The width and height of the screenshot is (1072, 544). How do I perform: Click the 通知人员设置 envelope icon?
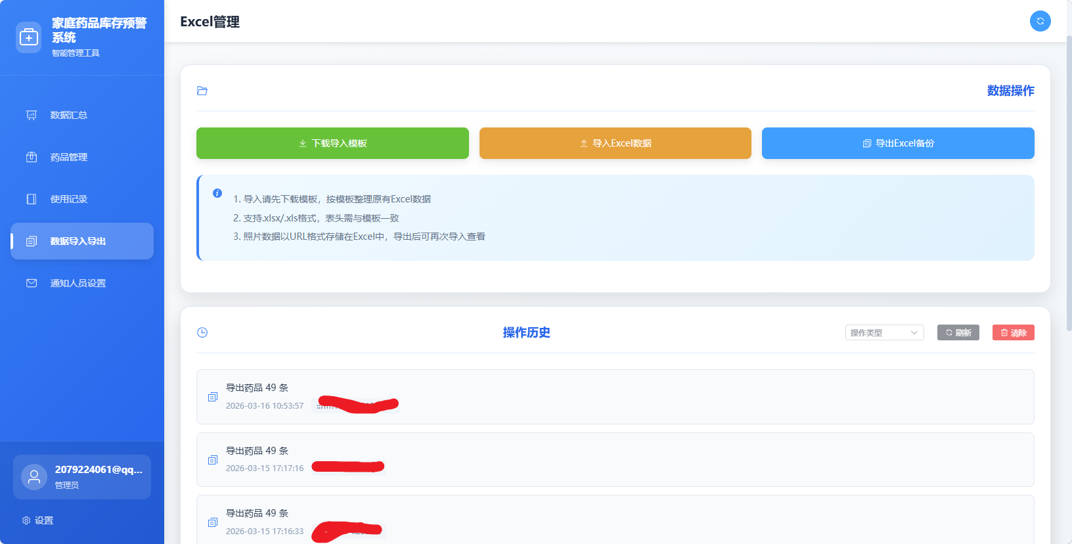pyautogui.click(x=32, y=283)
